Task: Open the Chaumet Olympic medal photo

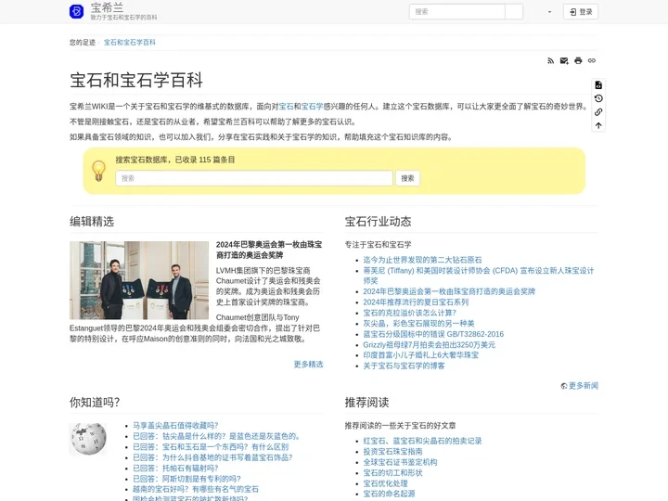Action: (x=139, y=280)
